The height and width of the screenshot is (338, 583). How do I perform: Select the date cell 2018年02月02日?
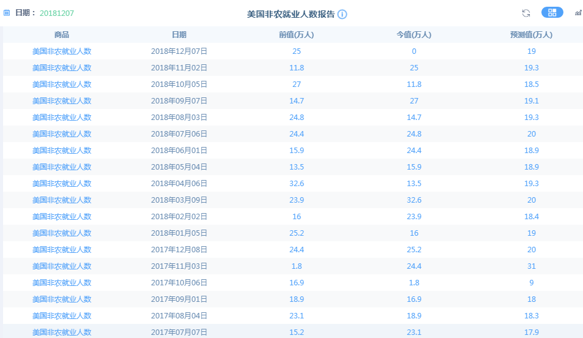(x=179, y=217)
